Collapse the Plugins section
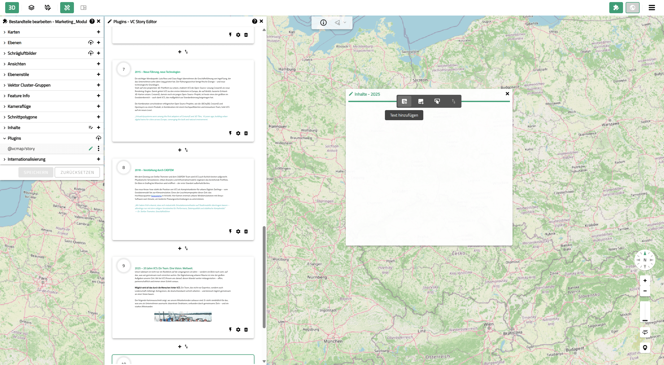 pos(4,138)
